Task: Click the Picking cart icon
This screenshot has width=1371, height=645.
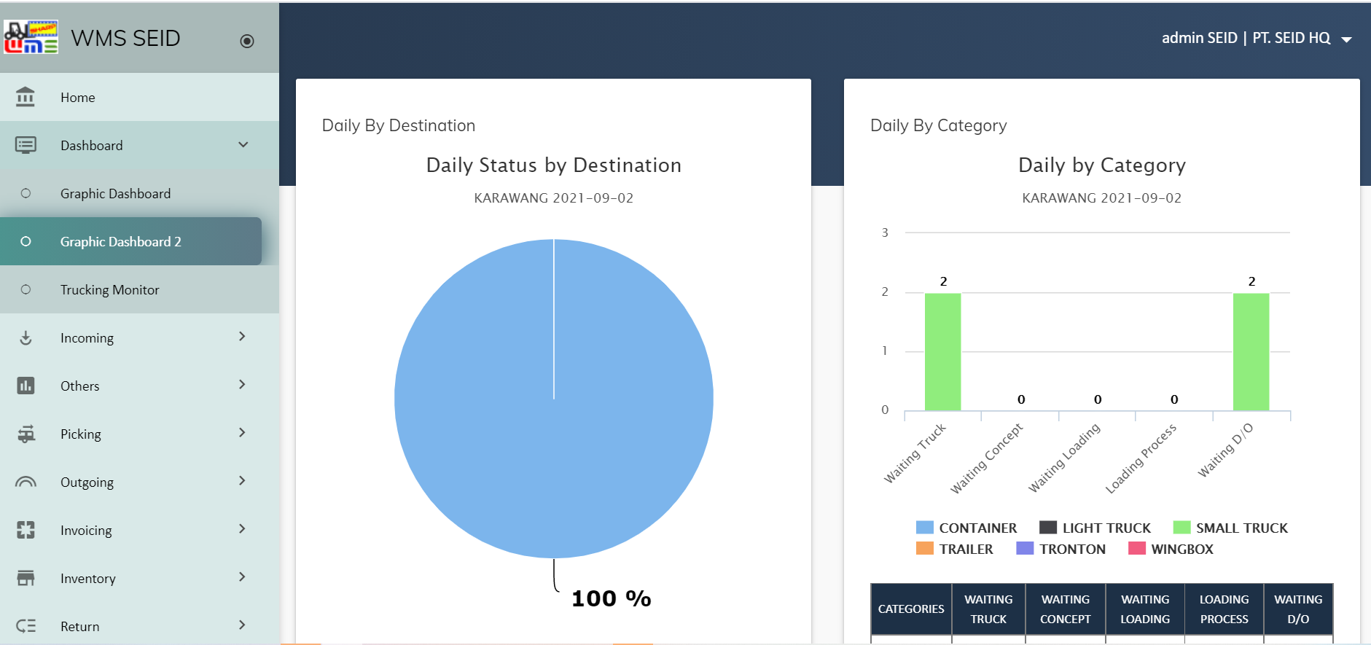Action: click(26, 434)
